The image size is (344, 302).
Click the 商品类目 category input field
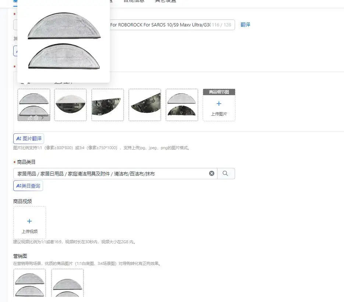[115, 173]
